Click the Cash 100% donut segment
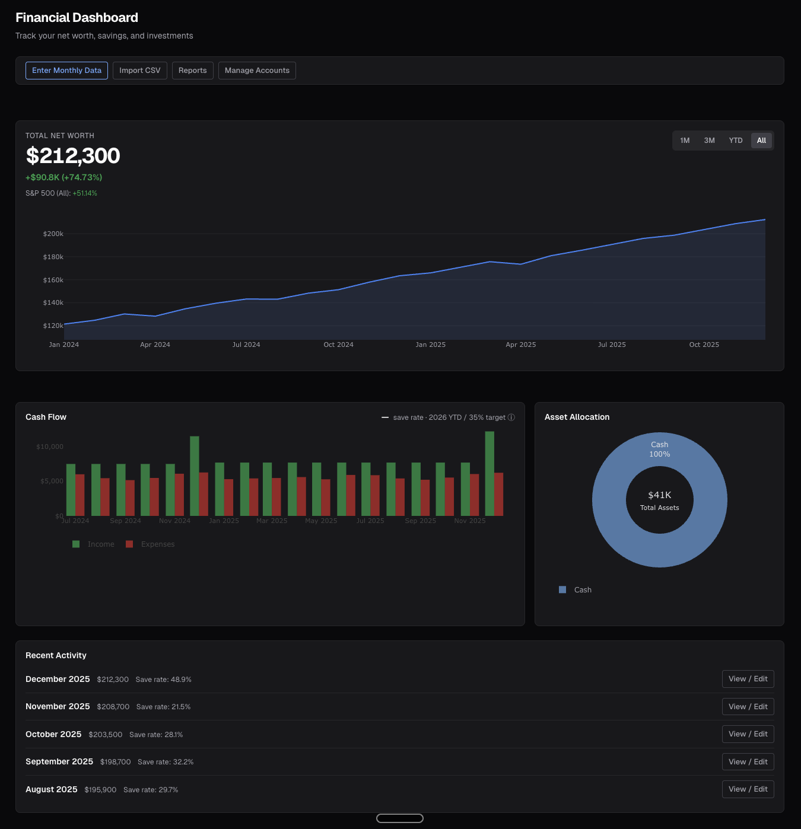 [x=660, y=449]
